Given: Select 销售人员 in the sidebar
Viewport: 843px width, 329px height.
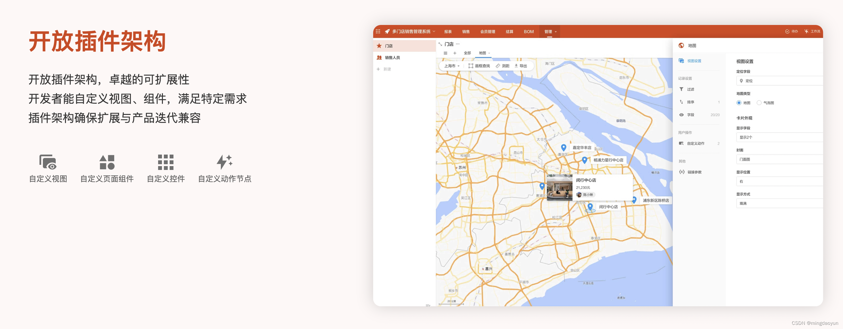Looking at the screenshot, I should 404,58.
